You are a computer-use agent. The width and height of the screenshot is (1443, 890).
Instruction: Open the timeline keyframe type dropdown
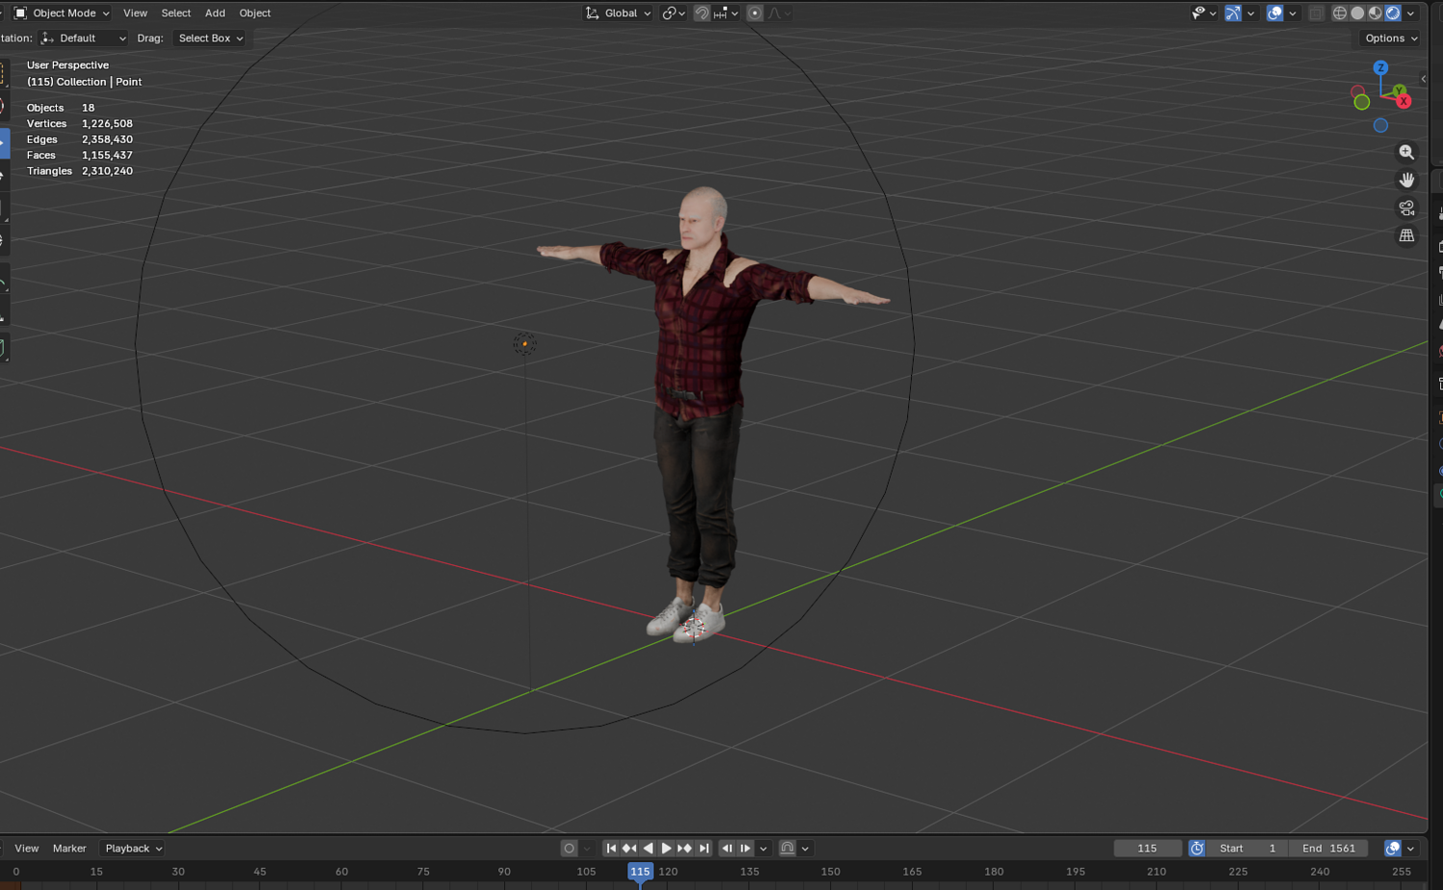[586, 849]
